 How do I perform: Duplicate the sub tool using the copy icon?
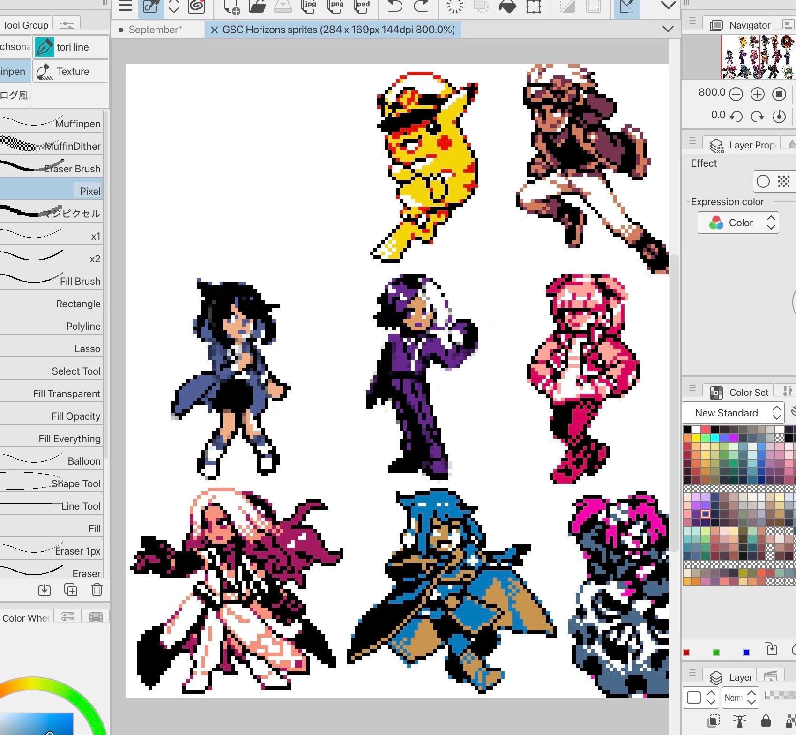tap(71, 590)
